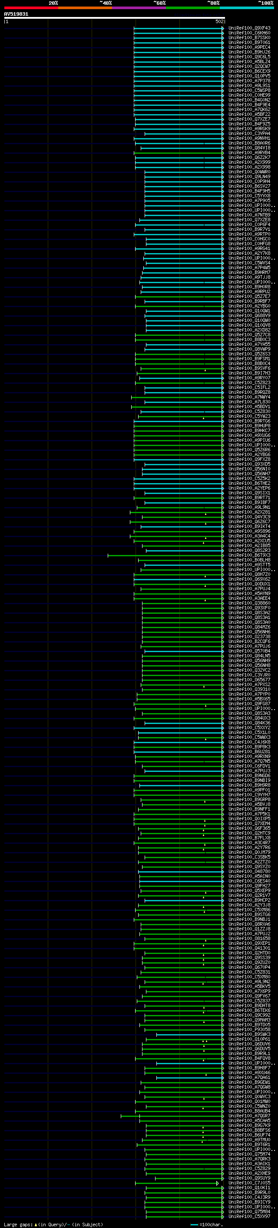Select hit label UniRef100_A9RGK9
The width and height of the screenshot is (278, 1228).
click(x=249, y=129)
